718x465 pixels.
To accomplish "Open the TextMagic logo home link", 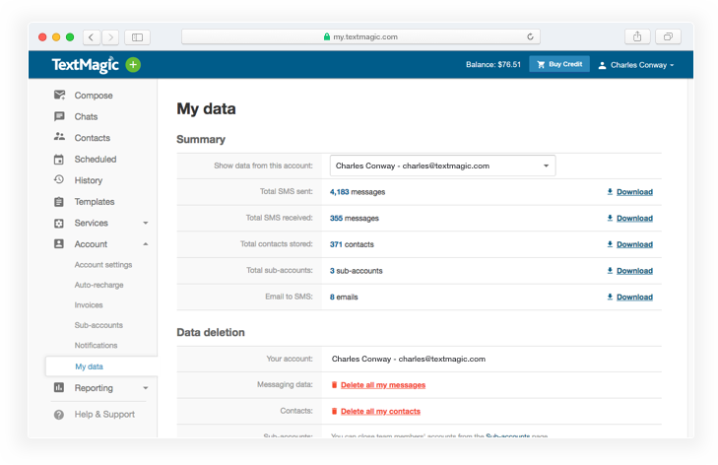I will 85,65.
